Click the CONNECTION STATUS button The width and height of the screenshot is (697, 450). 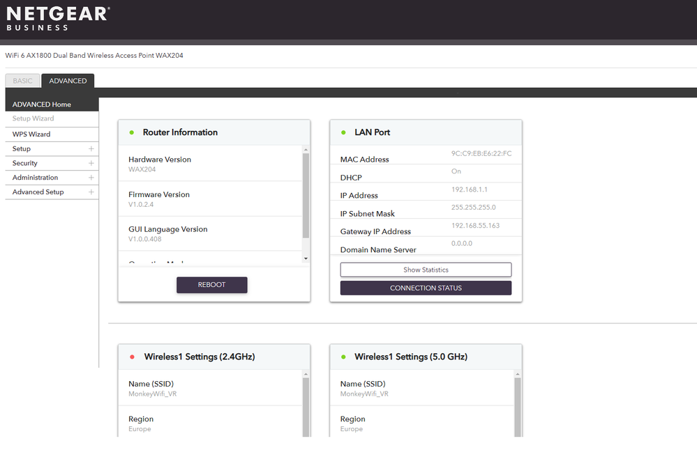point(426,288)
